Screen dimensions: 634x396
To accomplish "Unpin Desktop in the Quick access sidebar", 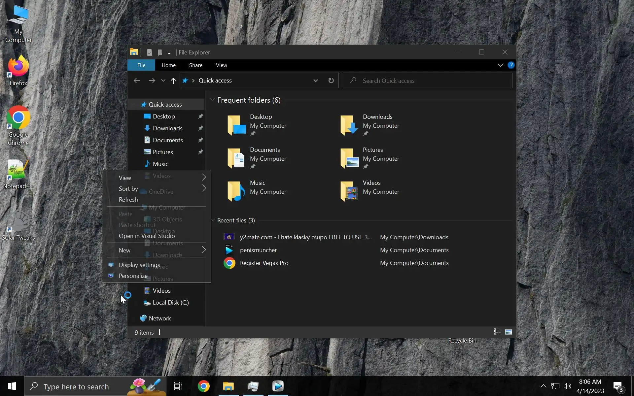I will coord(200,116).
